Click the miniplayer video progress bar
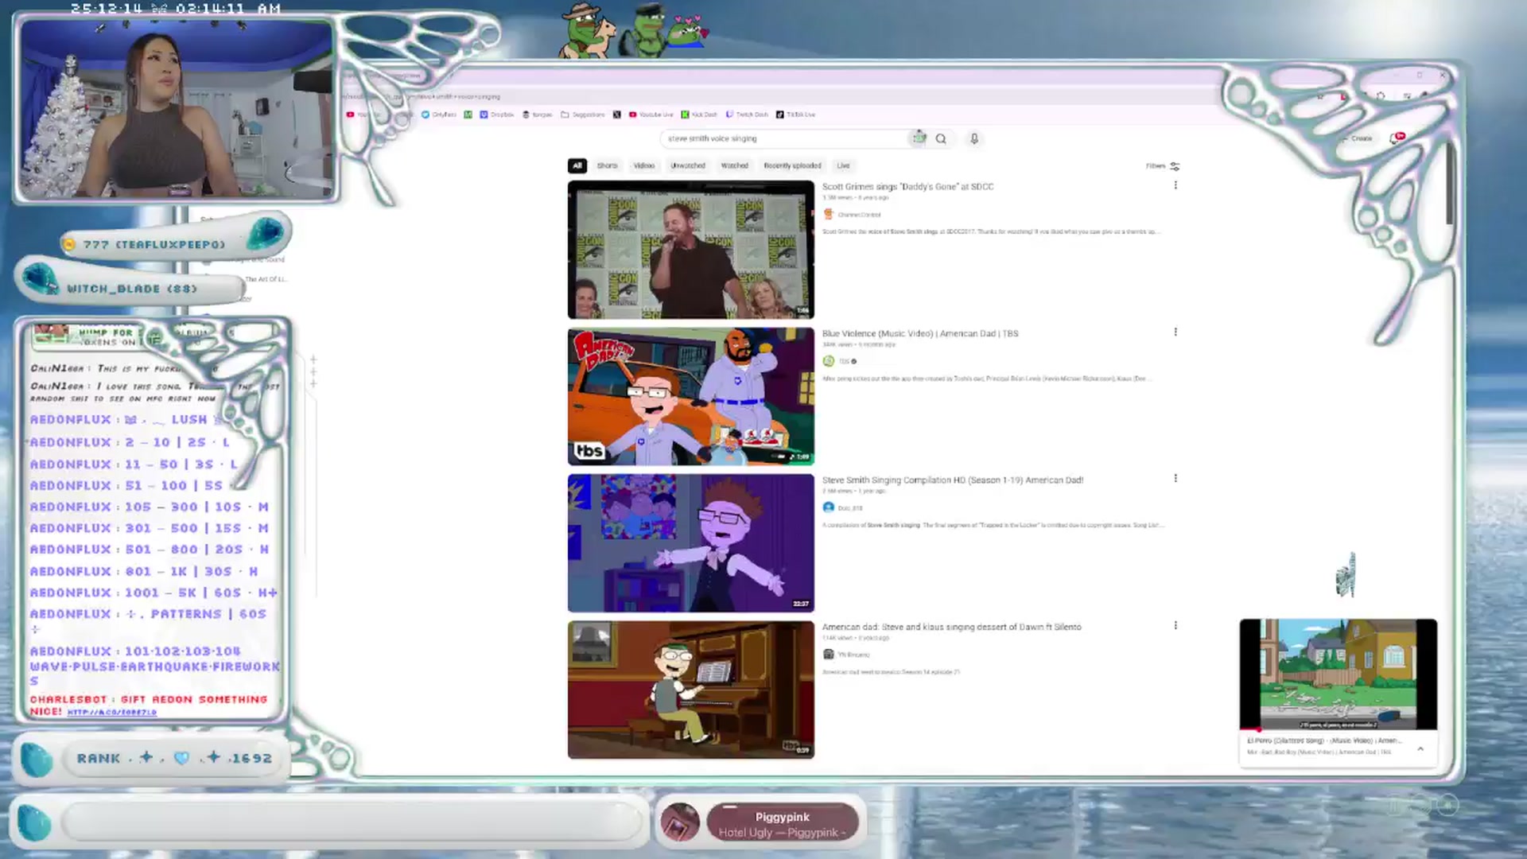The width and height of the screenshot is (1527, 859). tap(1339, 729)
